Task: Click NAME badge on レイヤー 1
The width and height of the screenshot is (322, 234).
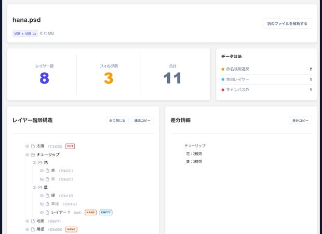Action: pyautogui.click(x=90, y=212)
